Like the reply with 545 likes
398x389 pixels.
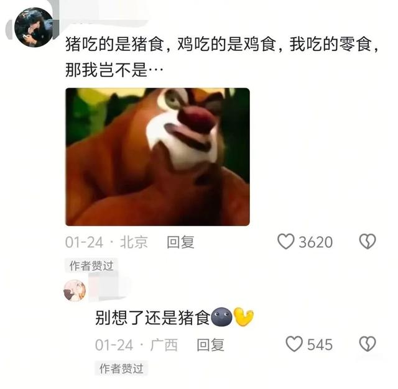coord(294,344)
